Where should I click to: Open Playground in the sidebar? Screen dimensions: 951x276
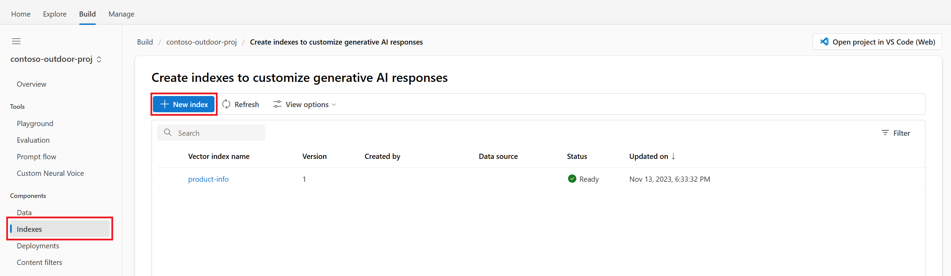(35, 123)
